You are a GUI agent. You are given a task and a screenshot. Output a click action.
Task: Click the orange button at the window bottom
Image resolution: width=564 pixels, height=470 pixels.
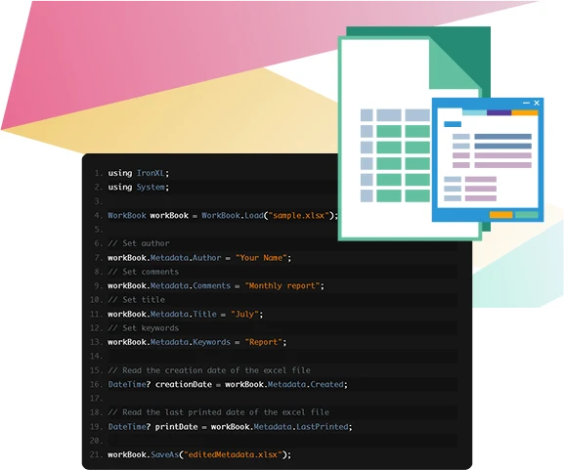(x=501, y=215)
